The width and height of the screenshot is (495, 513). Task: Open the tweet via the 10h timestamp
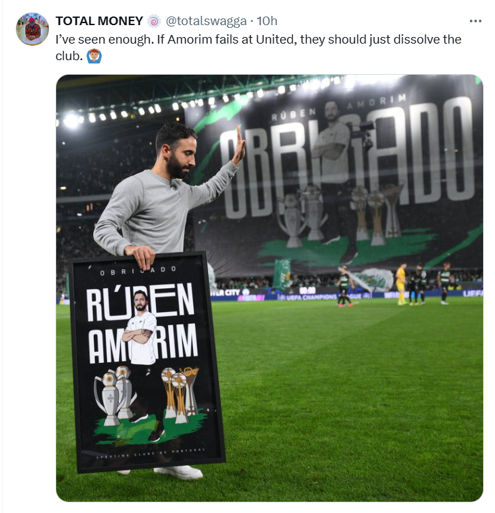[x=267, y=21]
